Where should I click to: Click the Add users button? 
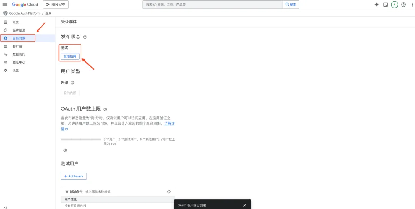[74, 176]
